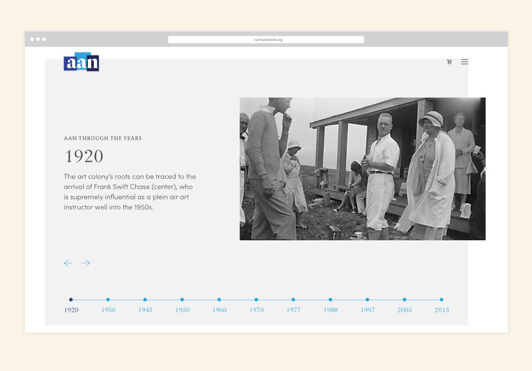Viewport: 532px width, 371px height.
Task: Click the black-and-white historical photo
Action: pos(362,169)
